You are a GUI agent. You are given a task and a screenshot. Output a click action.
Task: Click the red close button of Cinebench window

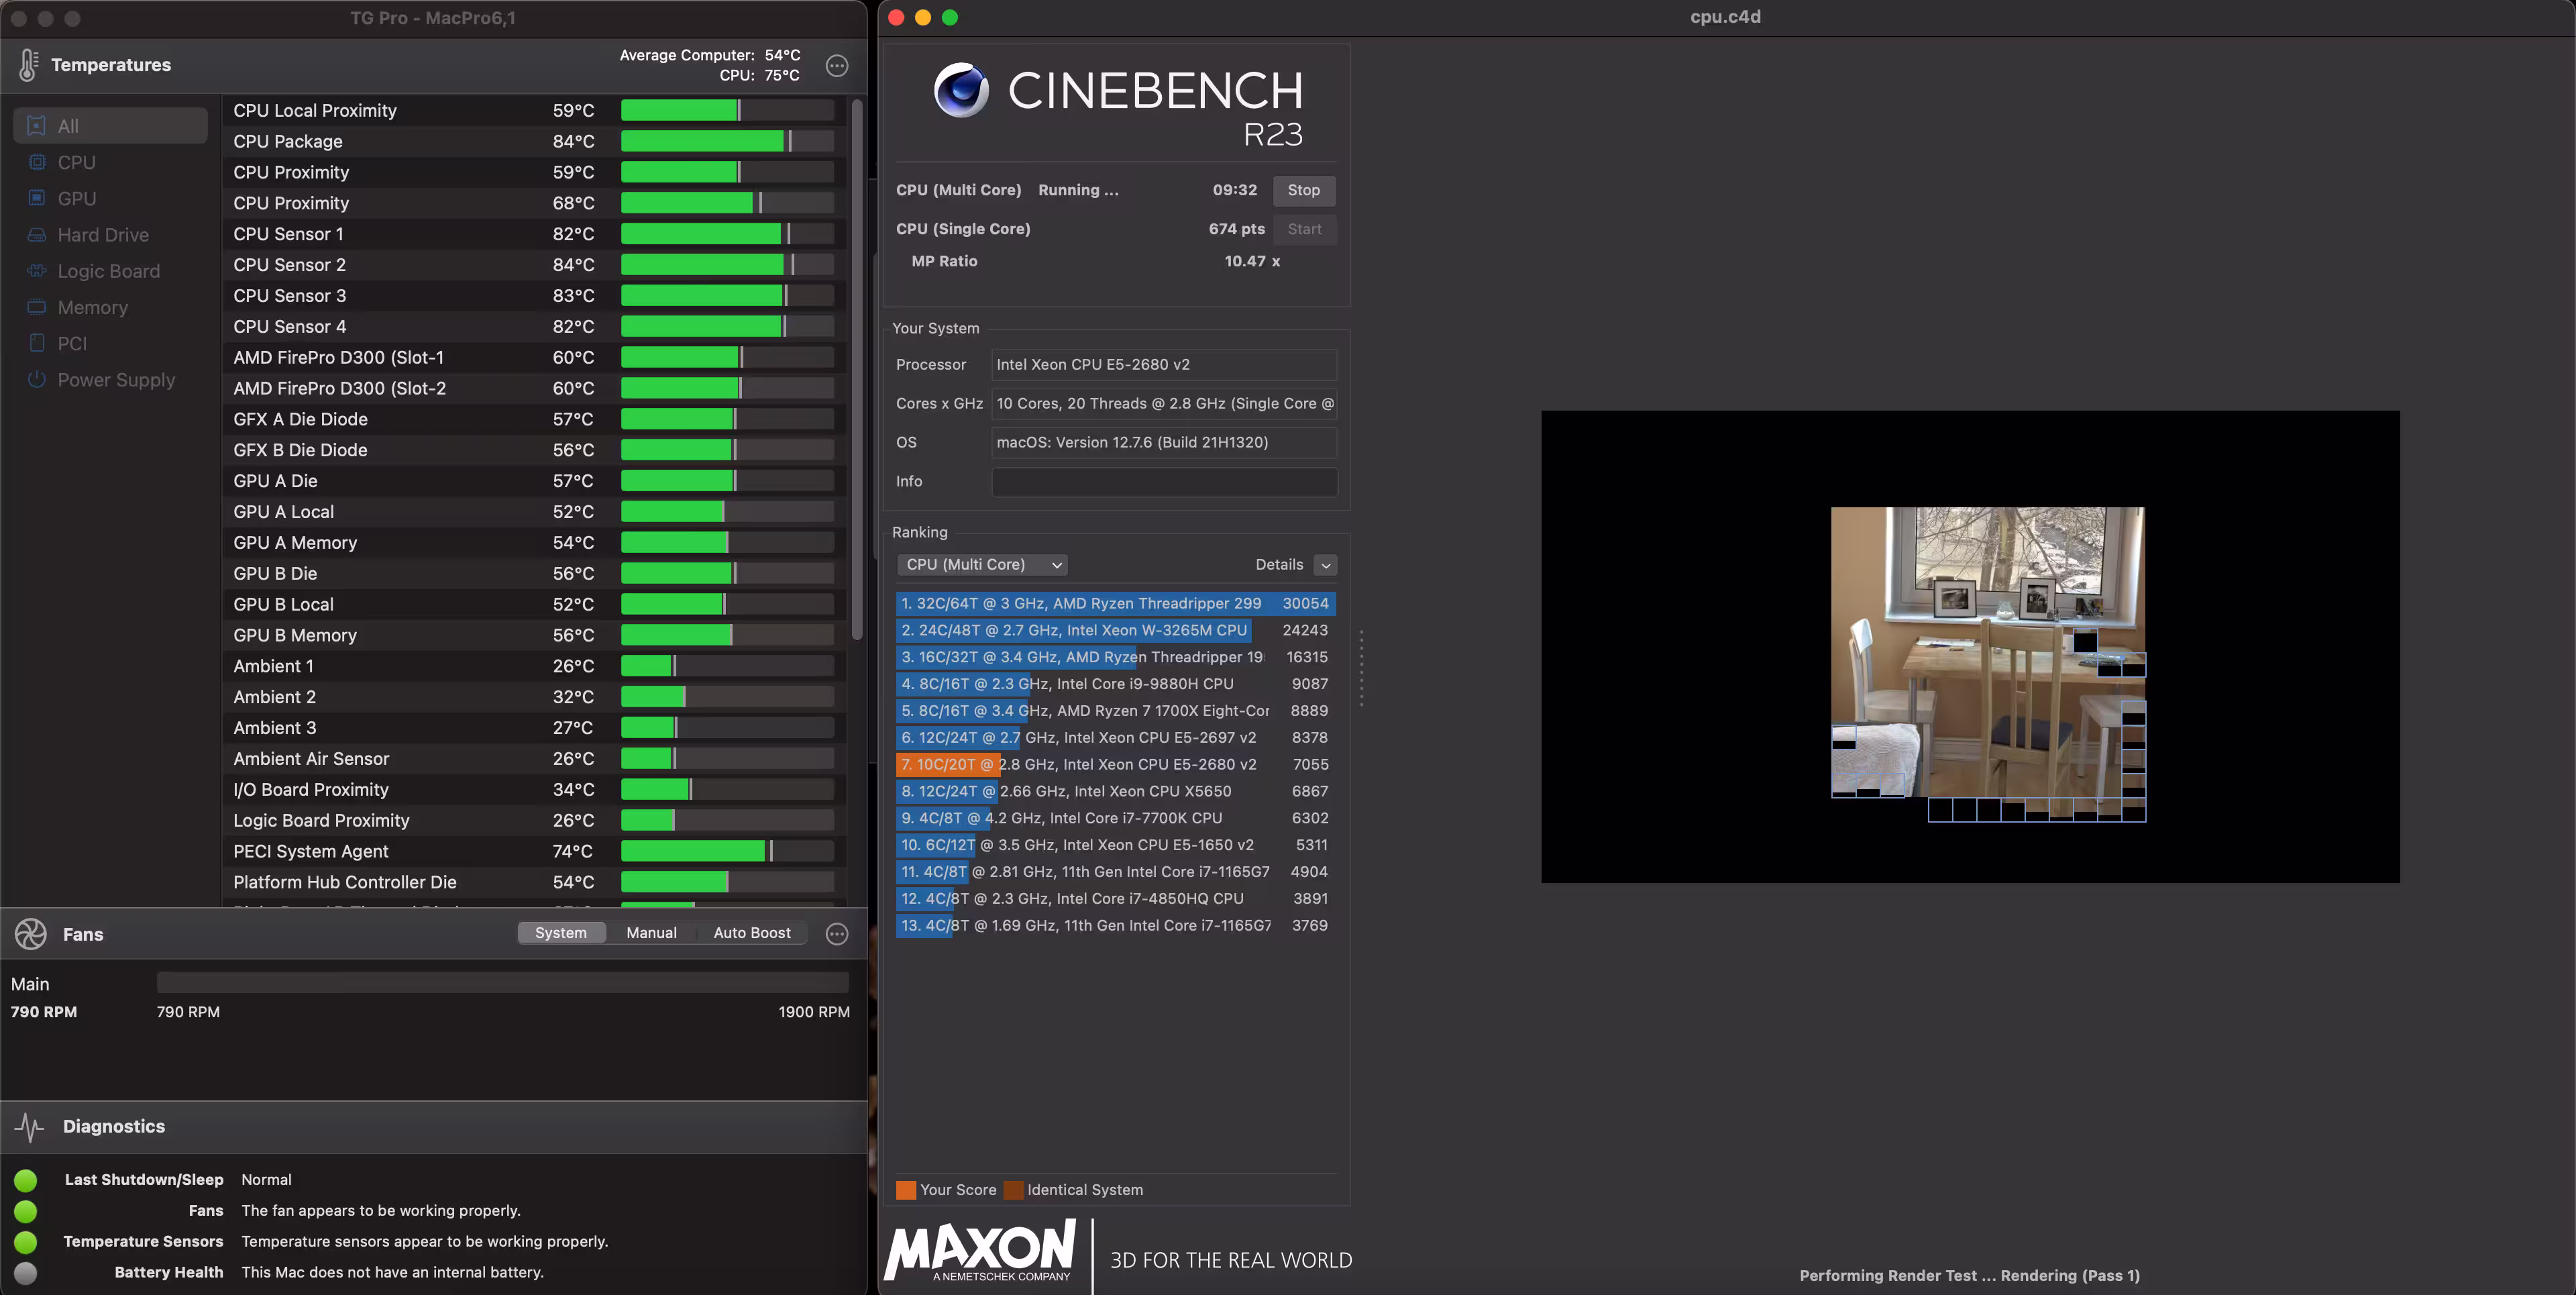(x=896, y=17)
